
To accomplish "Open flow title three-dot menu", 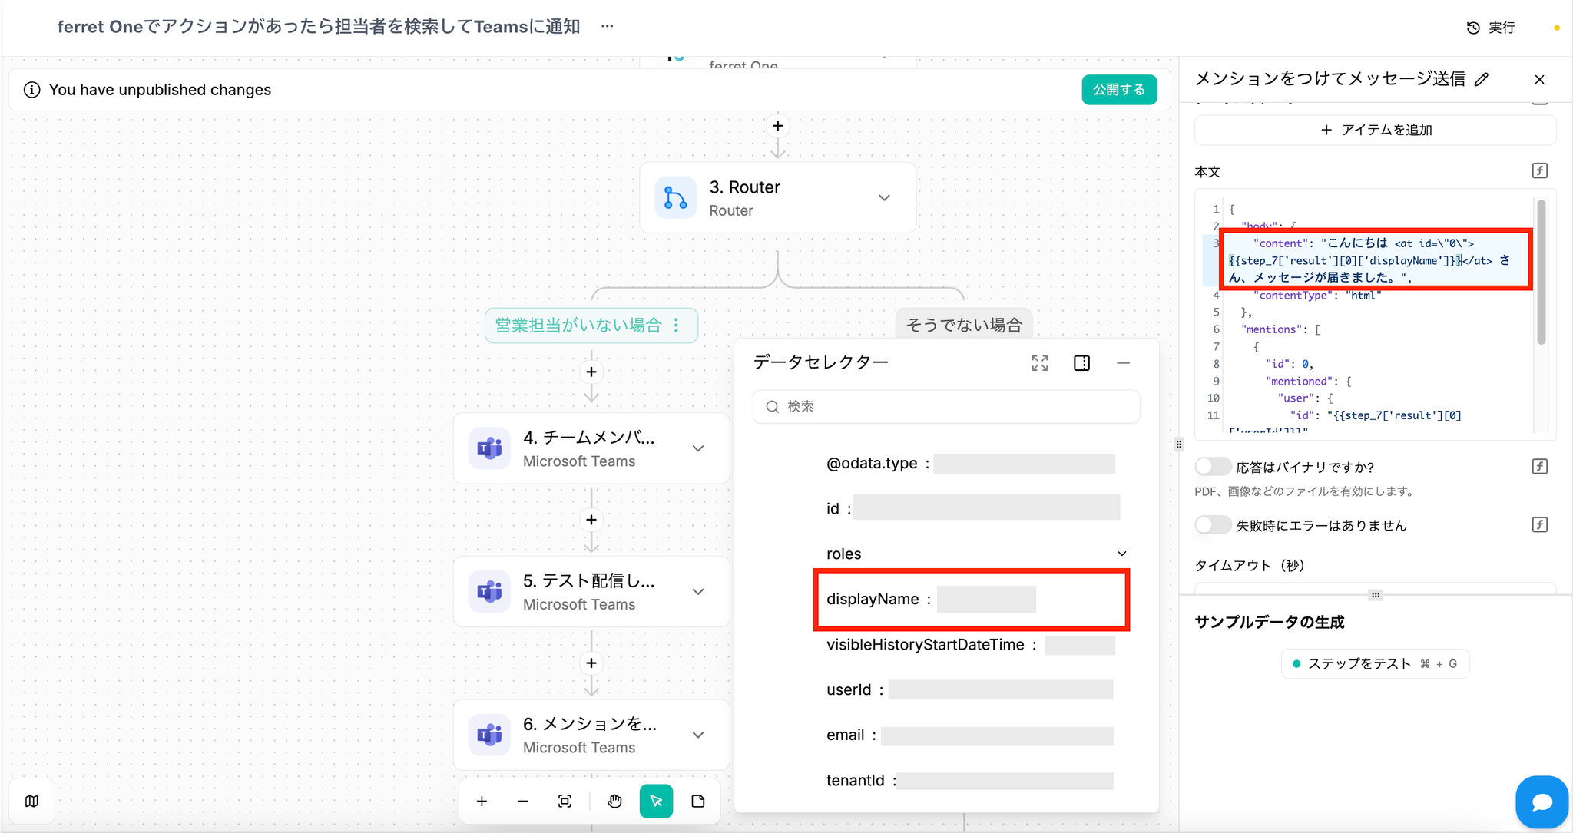I will (607, 27).
